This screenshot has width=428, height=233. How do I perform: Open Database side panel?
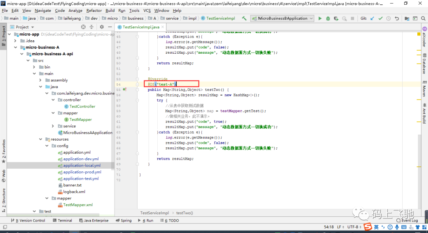424,64
